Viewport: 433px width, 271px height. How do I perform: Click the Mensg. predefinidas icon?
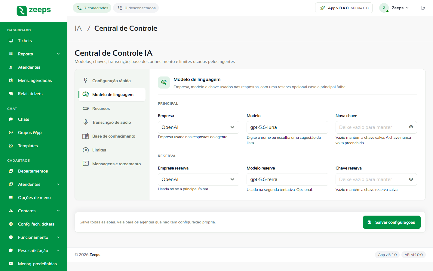[x=11, y=264]
